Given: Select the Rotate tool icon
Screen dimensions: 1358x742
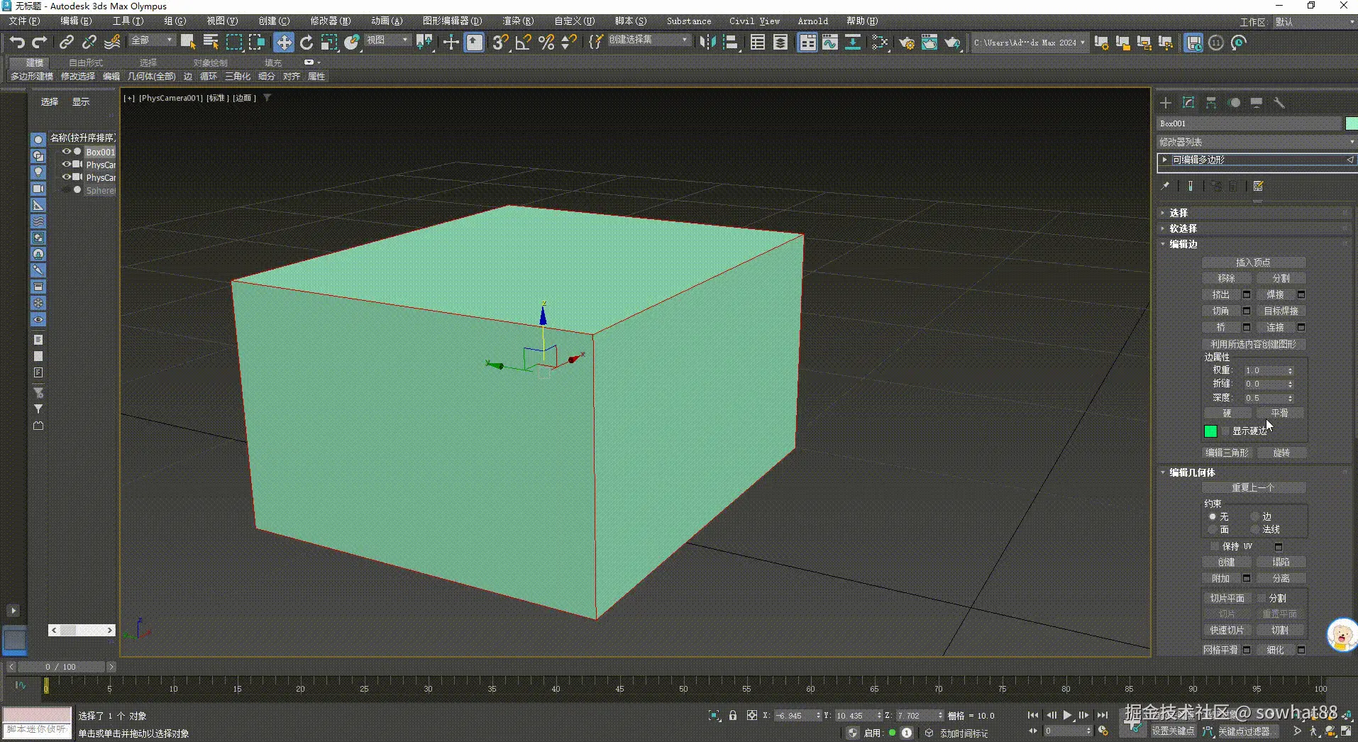Looking at the screenshot, I should (307, 43).
